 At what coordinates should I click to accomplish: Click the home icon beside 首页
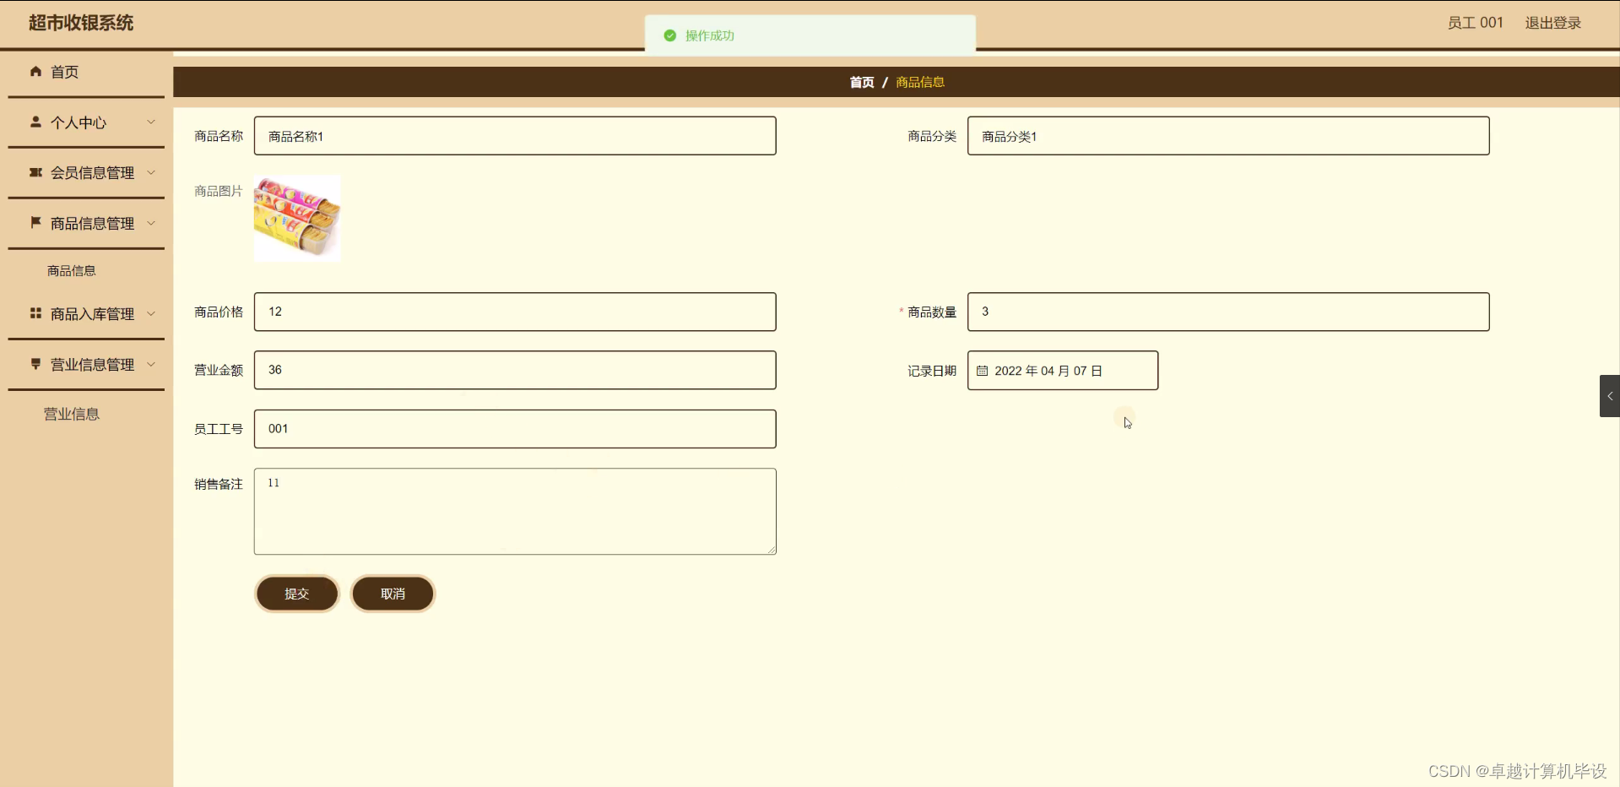(x=35, y=72)
